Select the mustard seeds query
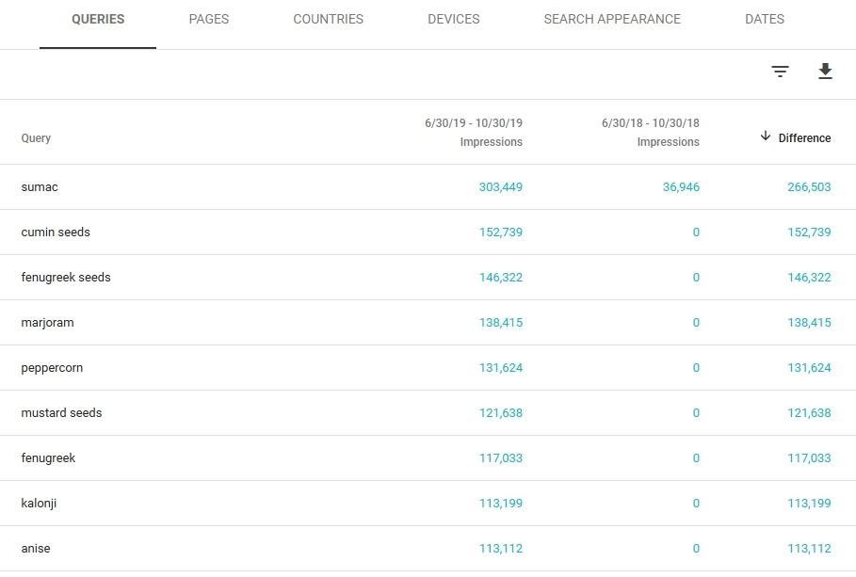Viewport: 856px width, 577px height. (61, 413)
